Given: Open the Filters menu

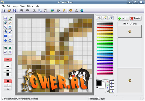Looking at the screenshot, I should (30, 6).
